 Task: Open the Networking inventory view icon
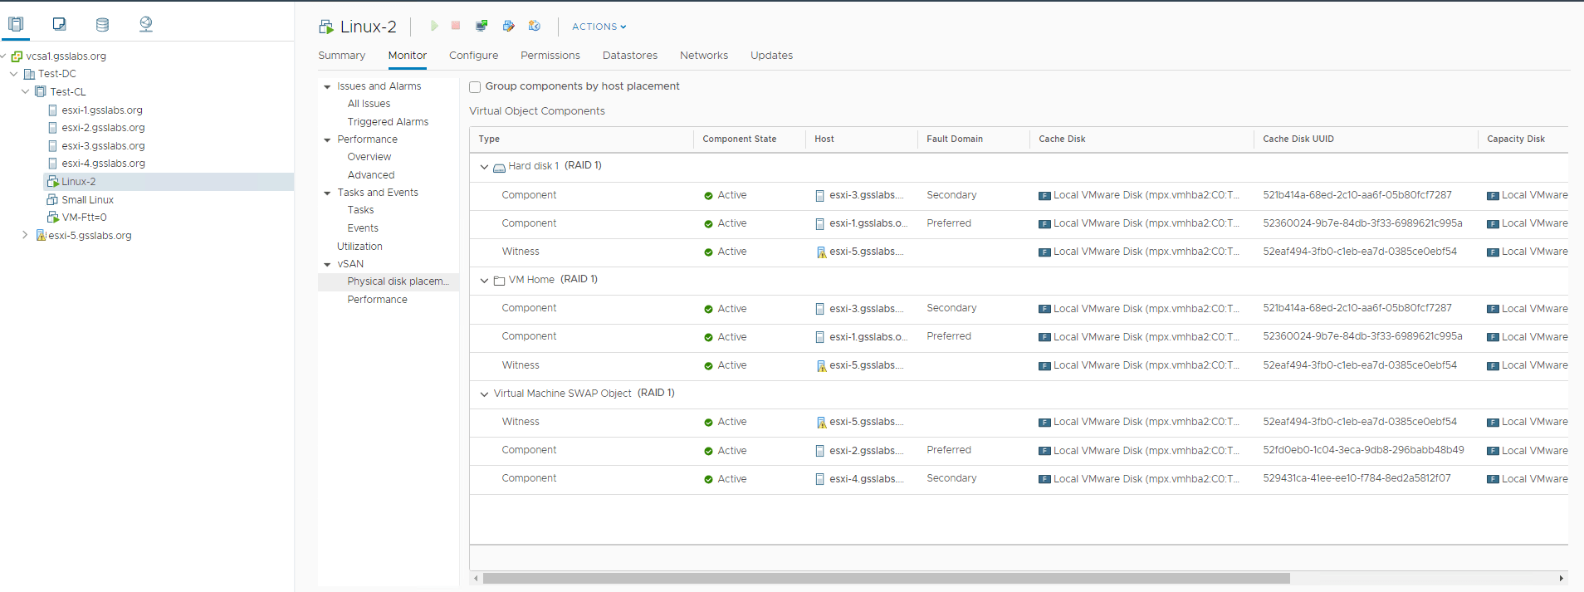146,24
